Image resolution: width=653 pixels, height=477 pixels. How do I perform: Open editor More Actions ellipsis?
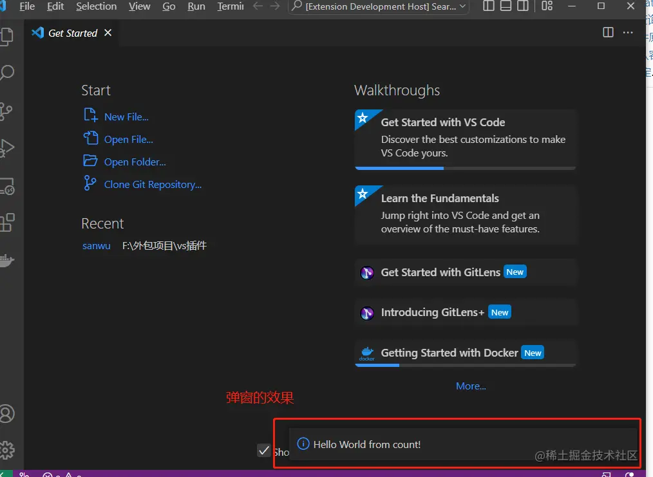click(628, 32)
